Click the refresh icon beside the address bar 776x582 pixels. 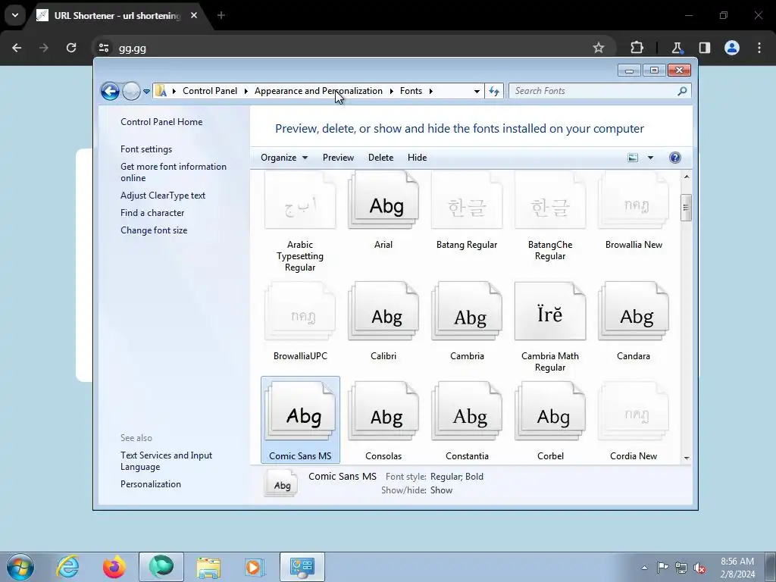point(494,91)
